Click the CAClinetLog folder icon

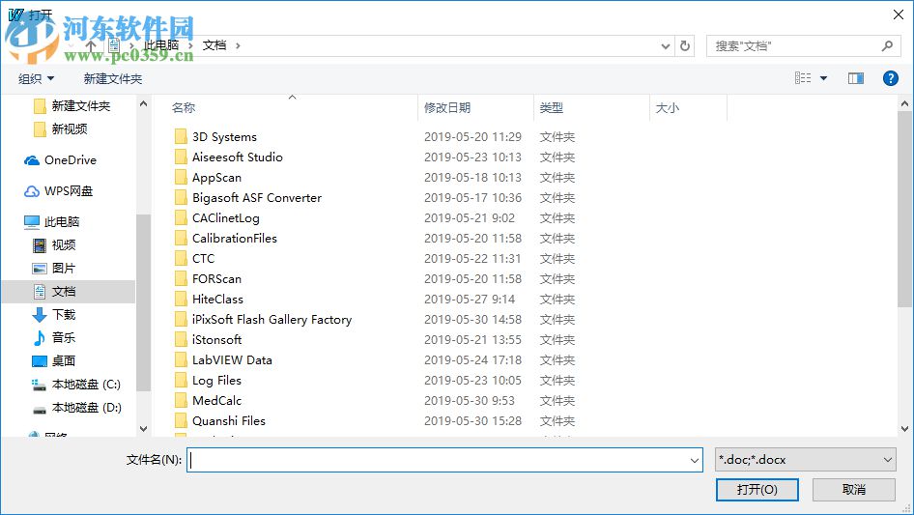coord(181,218)
